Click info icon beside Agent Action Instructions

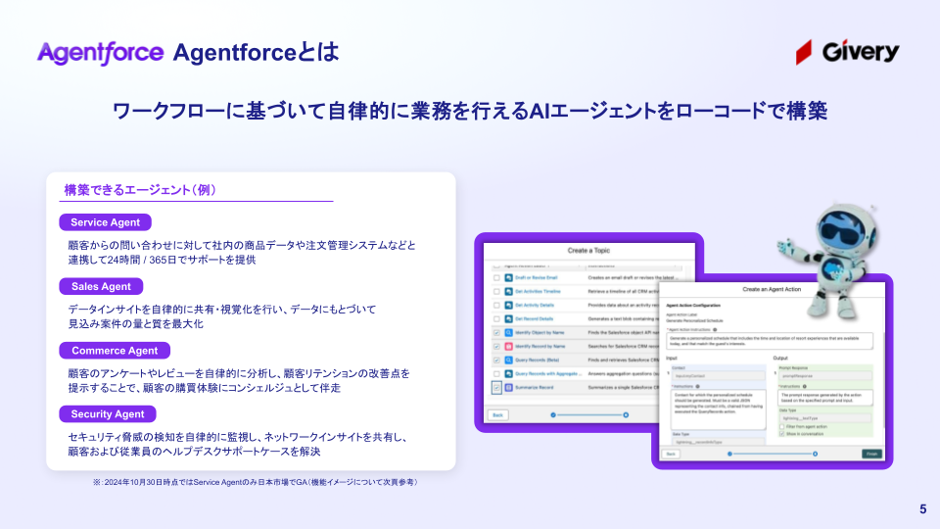[x=715, y=330]
